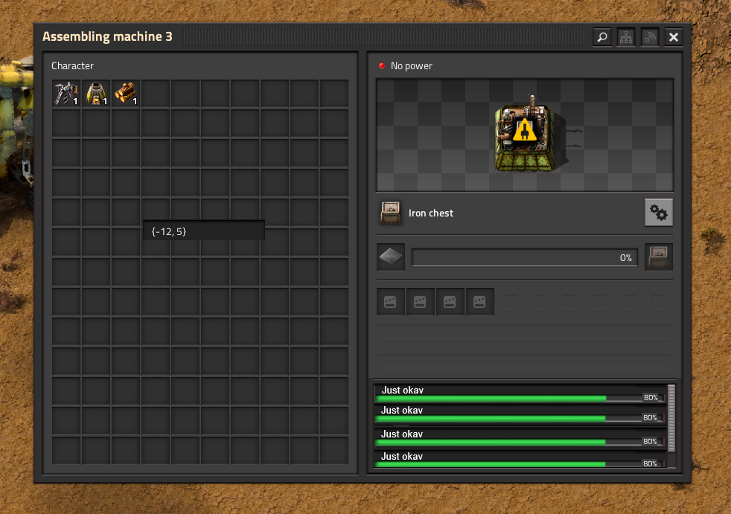This screenshot has height=514, width=731.
Task: Select the first empty module slot
Action: coord(390,302)
